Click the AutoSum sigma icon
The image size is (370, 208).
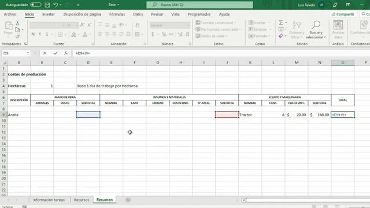coord(281,23)
